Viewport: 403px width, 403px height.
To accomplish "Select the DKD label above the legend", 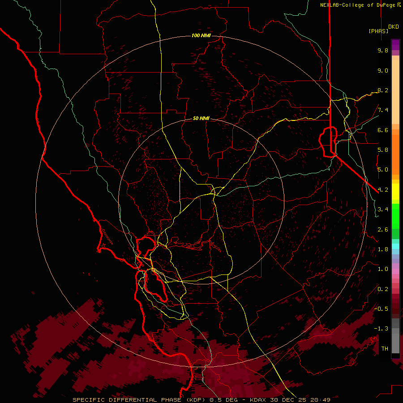I will click(394, 27).
